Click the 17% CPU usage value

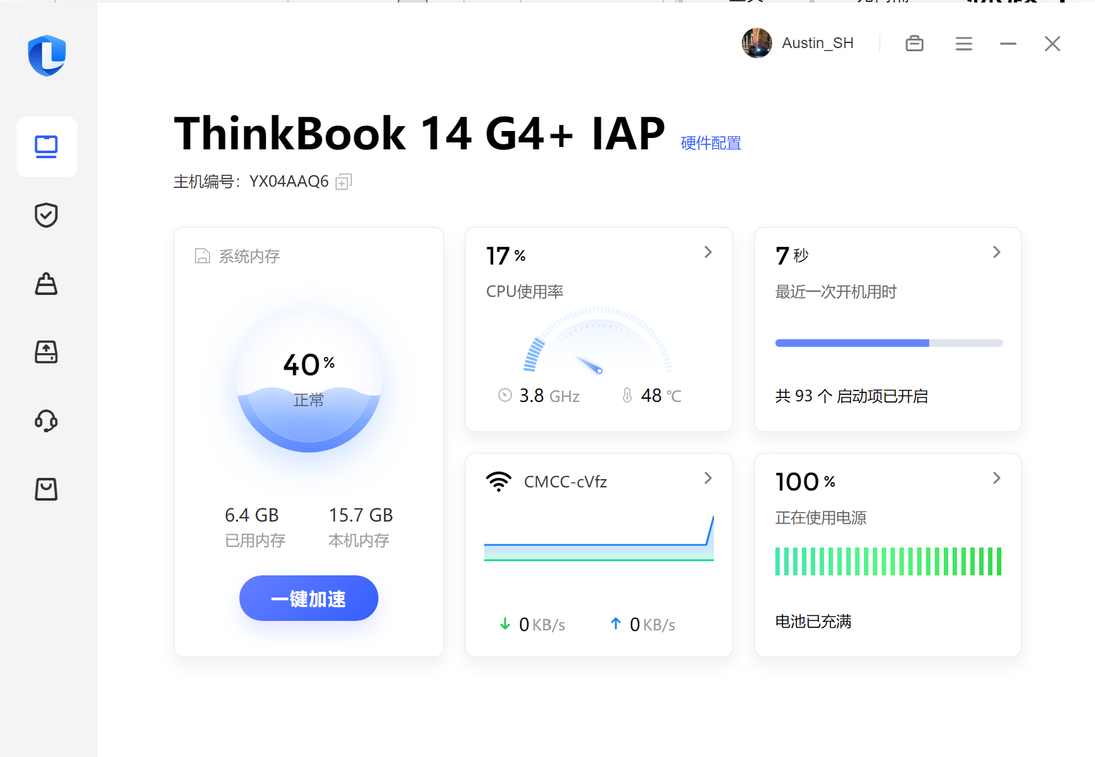click(506, 256)
